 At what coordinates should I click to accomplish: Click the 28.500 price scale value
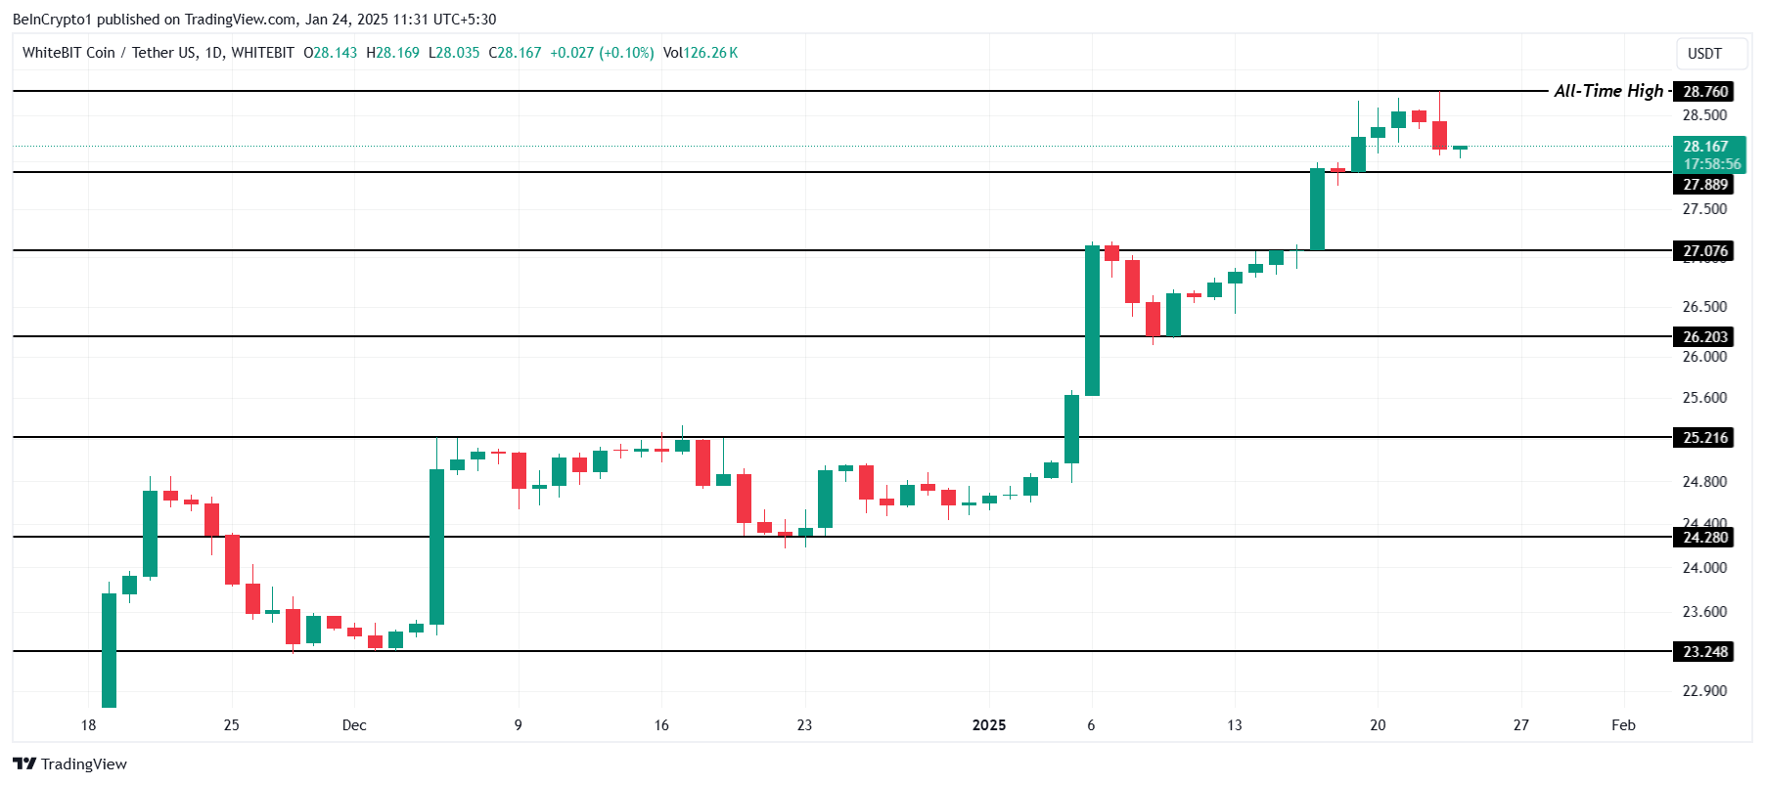click(1704, 115)
